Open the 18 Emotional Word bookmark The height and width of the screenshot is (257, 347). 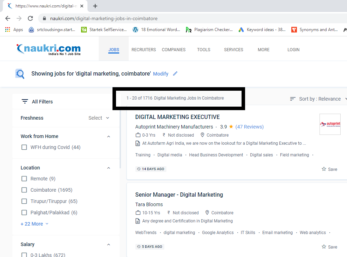pos(157,29)
